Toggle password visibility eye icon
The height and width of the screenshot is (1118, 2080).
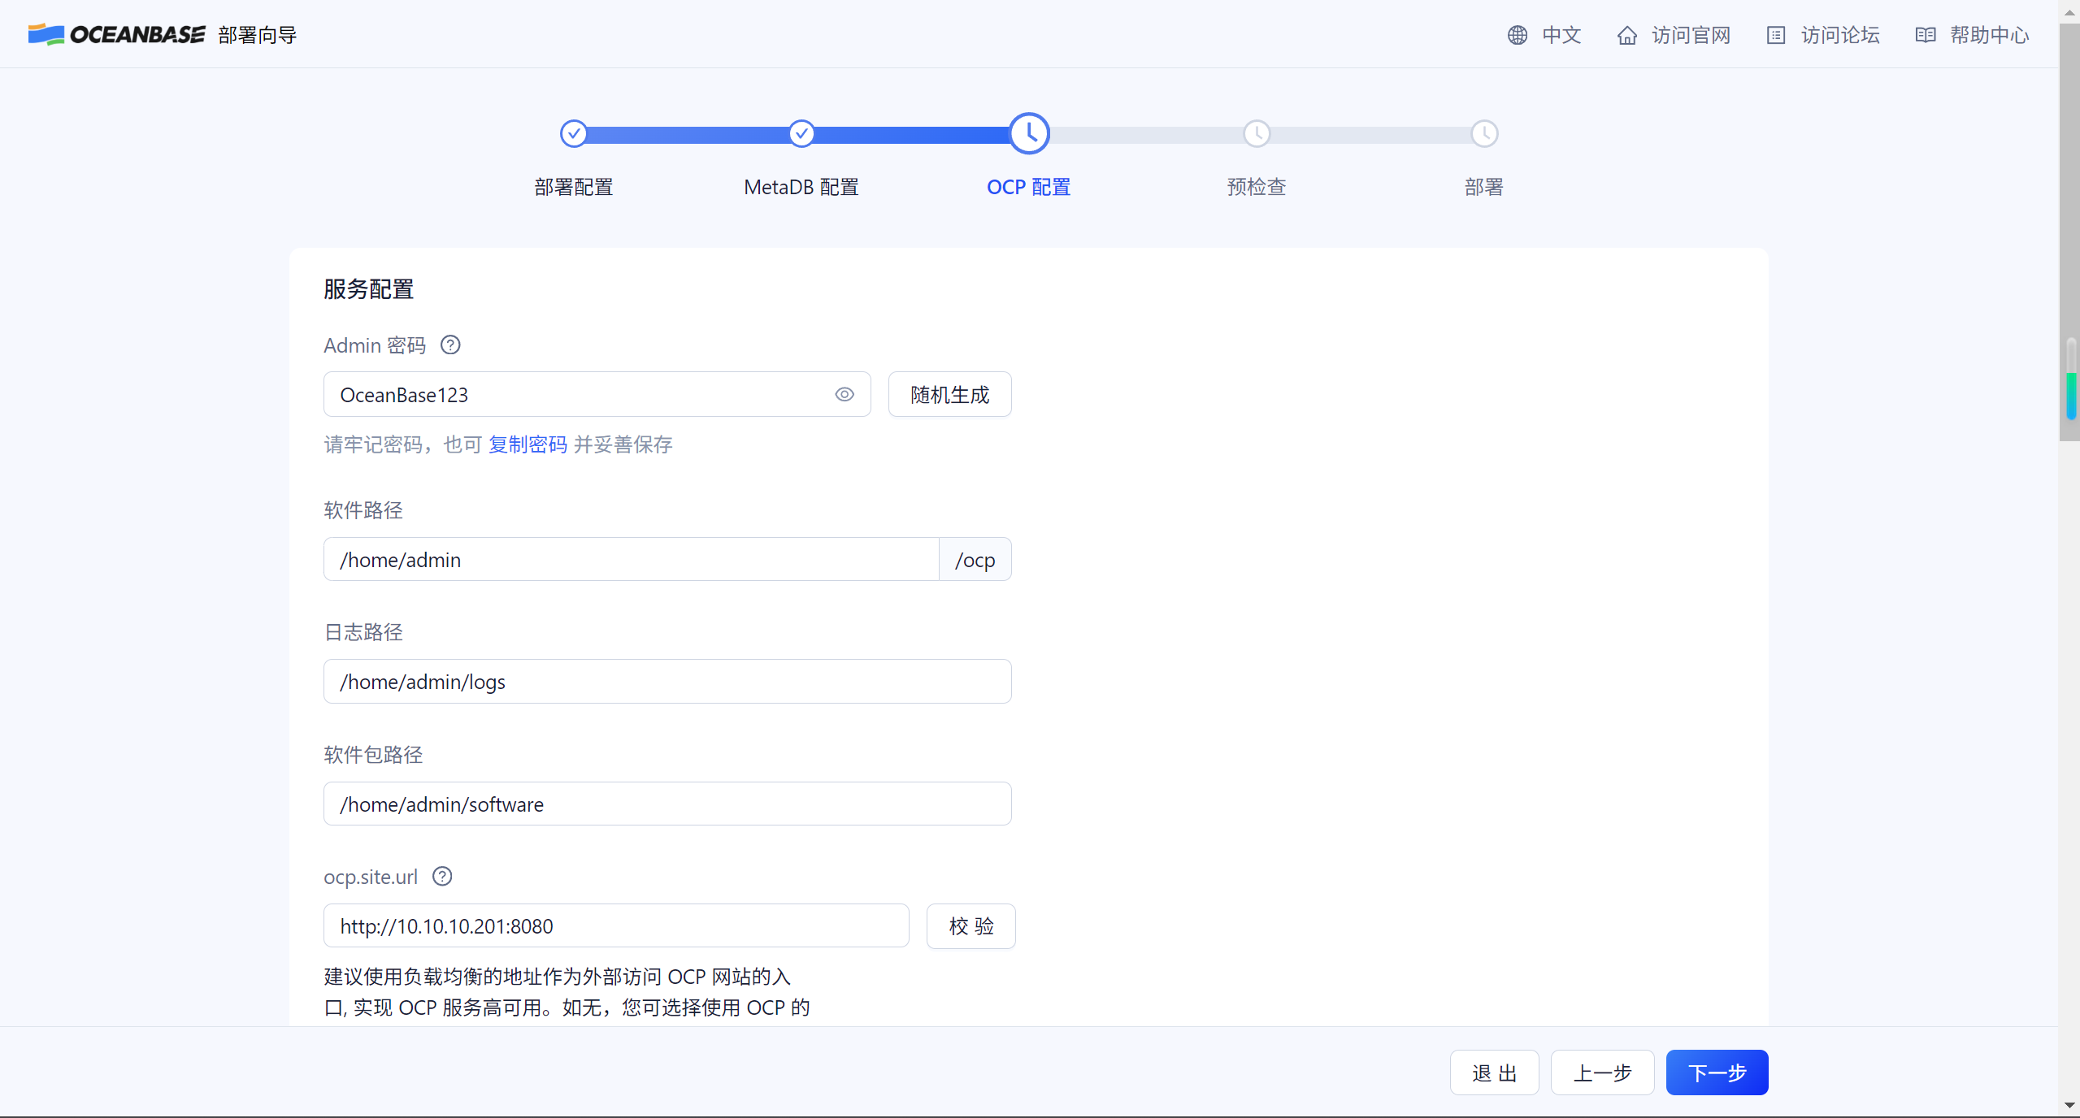(845, 395)
